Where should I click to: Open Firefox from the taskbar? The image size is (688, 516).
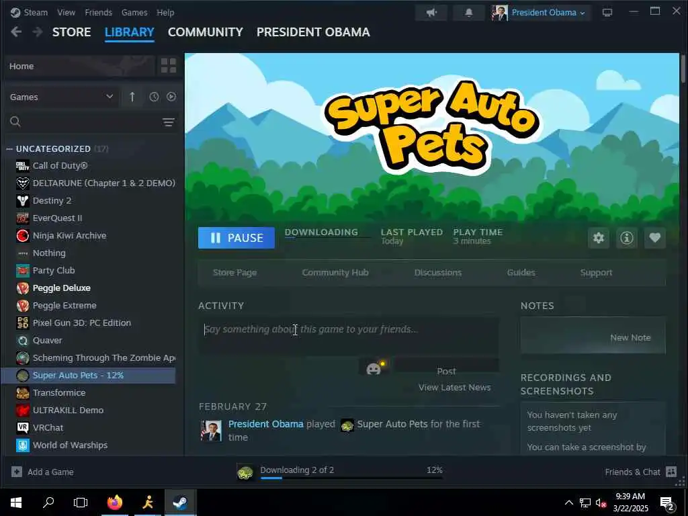[114, 502]
